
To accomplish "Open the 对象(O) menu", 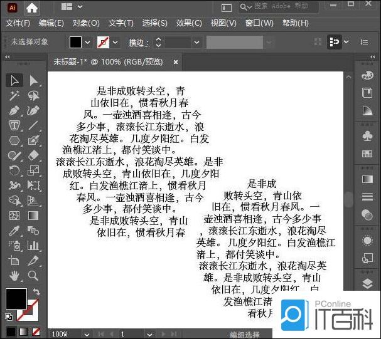I will [x=86, y=23].
